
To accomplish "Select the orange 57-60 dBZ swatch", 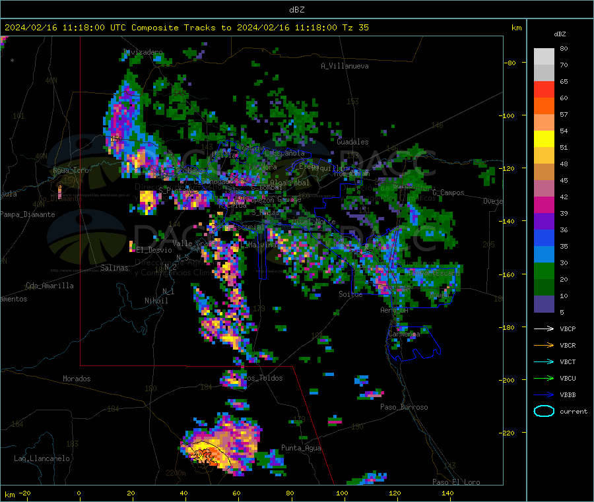I will [x=544, y=106].
